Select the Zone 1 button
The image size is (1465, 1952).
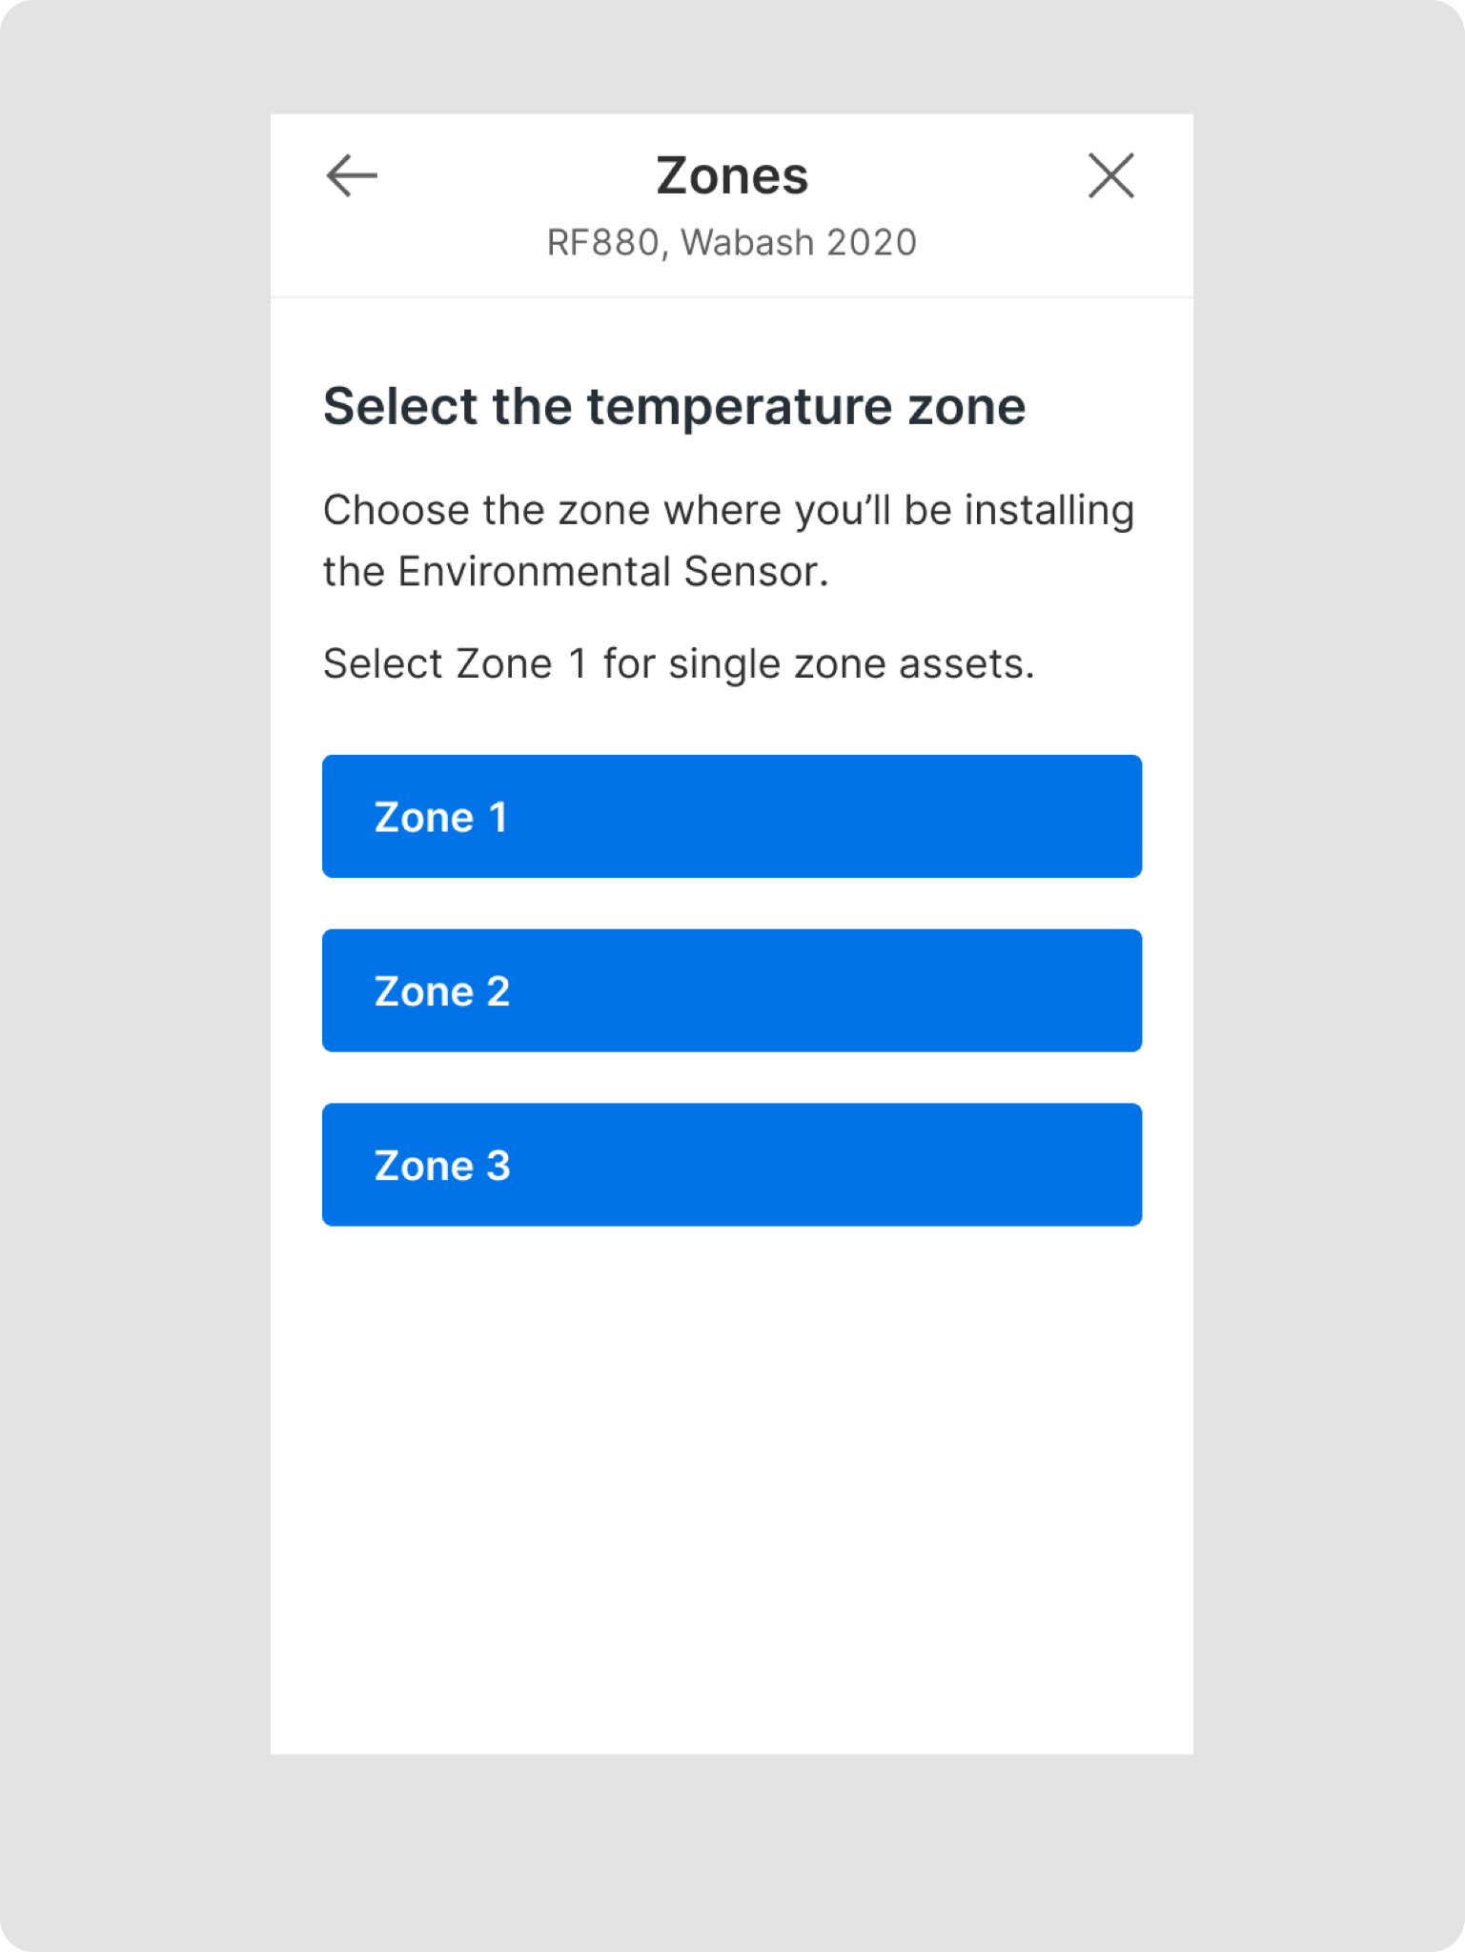pos(731,816)
